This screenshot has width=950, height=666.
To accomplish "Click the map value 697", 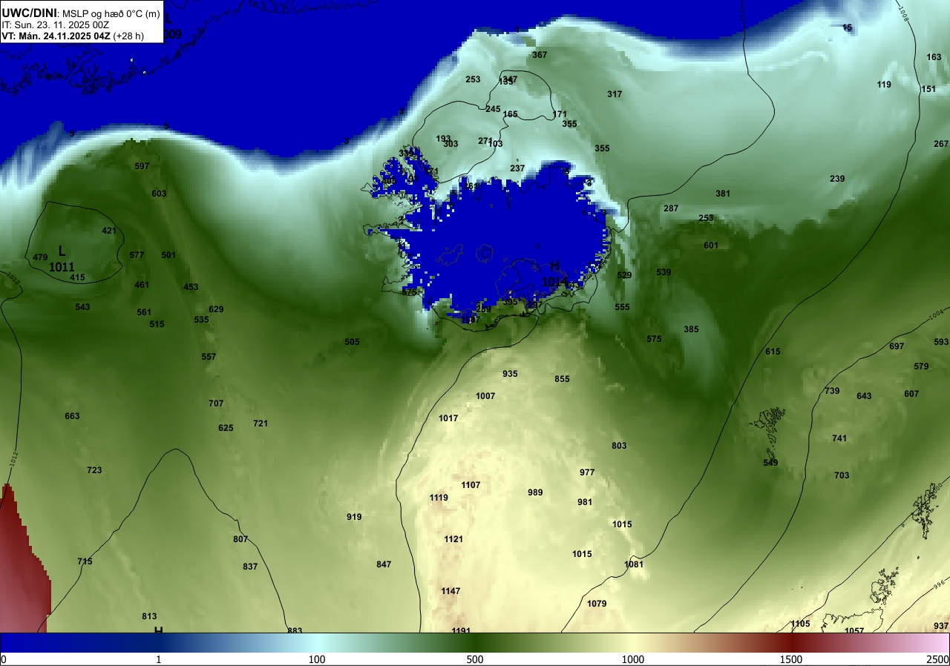I will click(x=897, y=346).
